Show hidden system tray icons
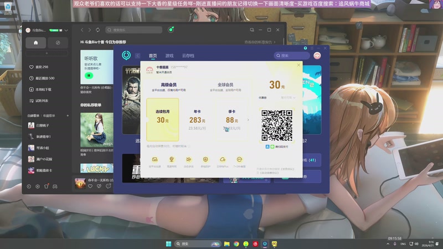The image size is (443, 249). click(x=388, y=244)
